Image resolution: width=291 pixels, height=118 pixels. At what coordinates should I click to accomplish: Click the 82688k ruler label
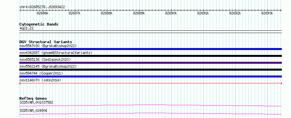pos(107,13)
